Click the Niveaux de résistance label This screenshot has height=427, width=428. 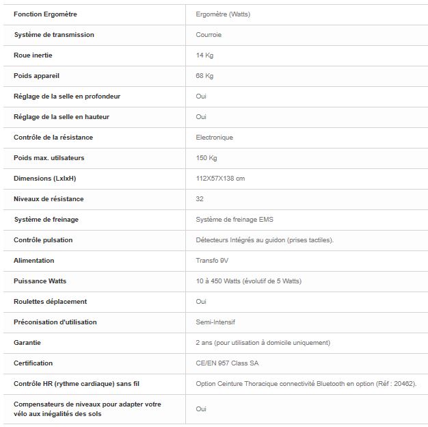(49, 199)
